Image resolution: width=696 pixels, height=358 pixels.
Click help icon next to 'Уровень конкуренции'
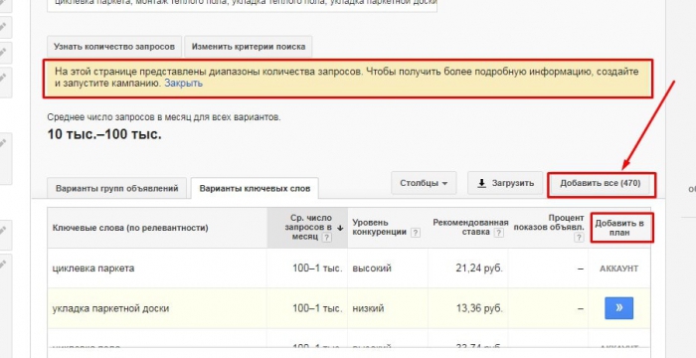(x=415, y=233)
